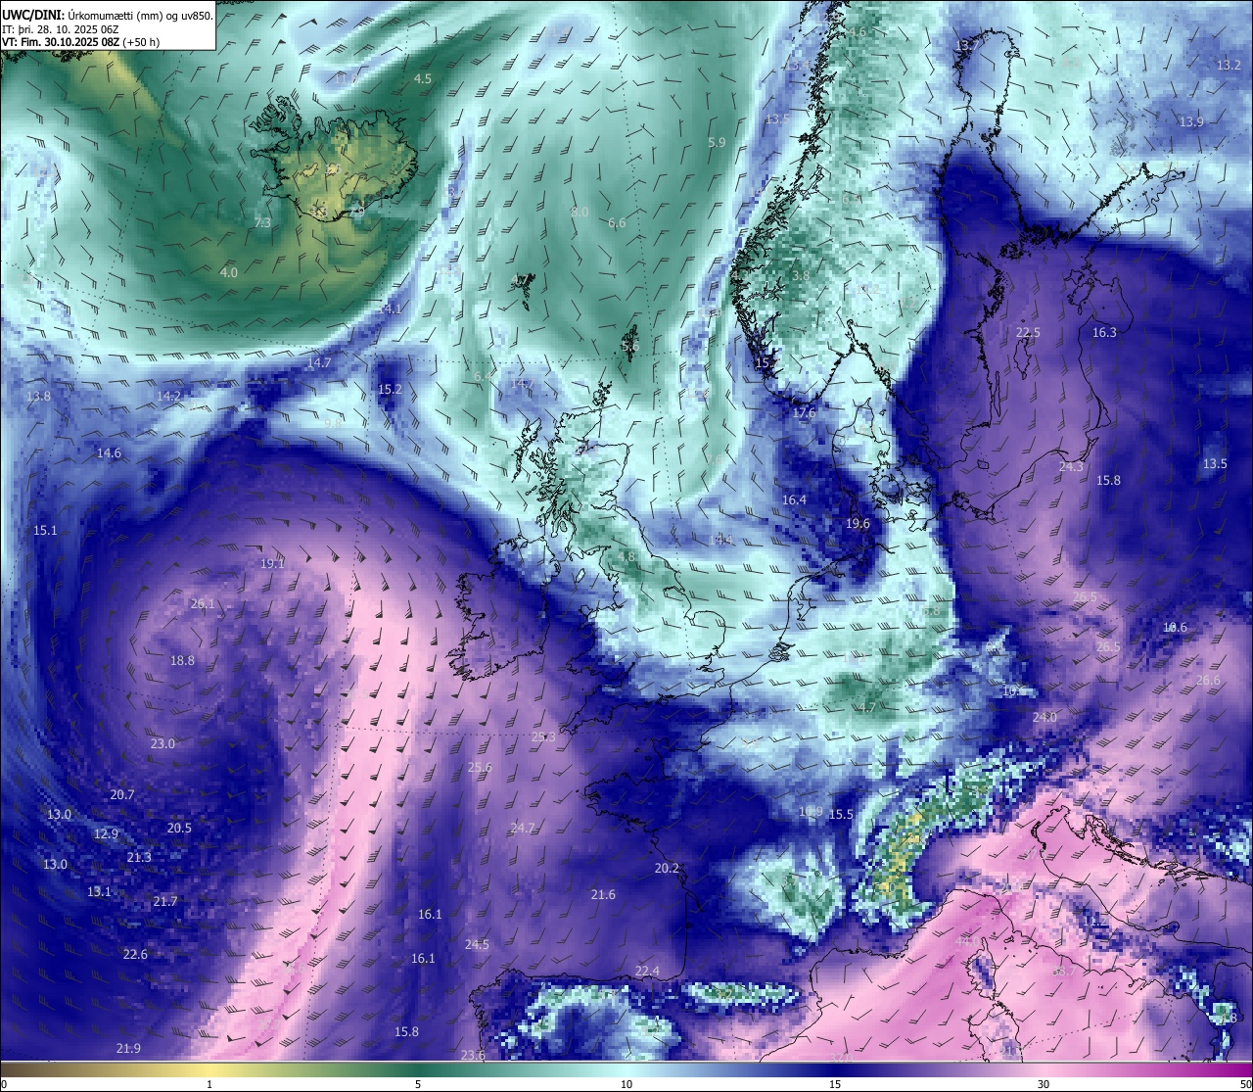This screenshot has width=1253, height=1092.
Task: Click the 8.0 value on the map
Action: coord(580,212)
